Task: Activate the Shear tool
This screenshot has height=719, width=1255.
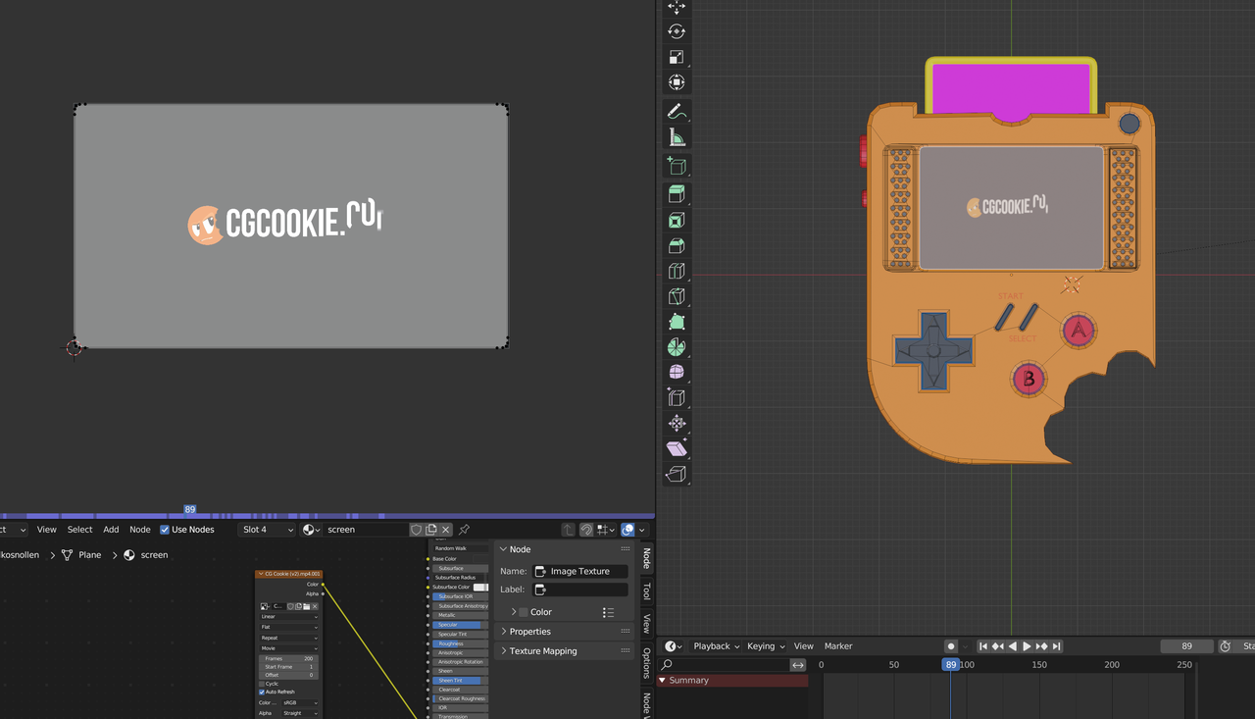Action: 677,448
